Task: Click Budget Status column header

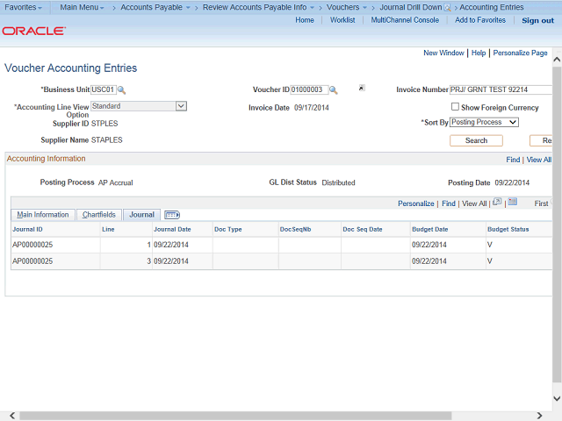Action: 508,230
